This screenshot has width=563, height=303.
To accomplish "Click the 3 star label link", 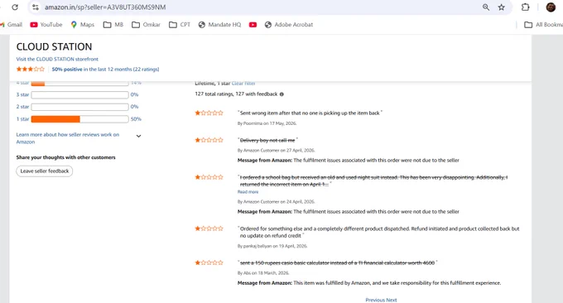I will point(22,94).
